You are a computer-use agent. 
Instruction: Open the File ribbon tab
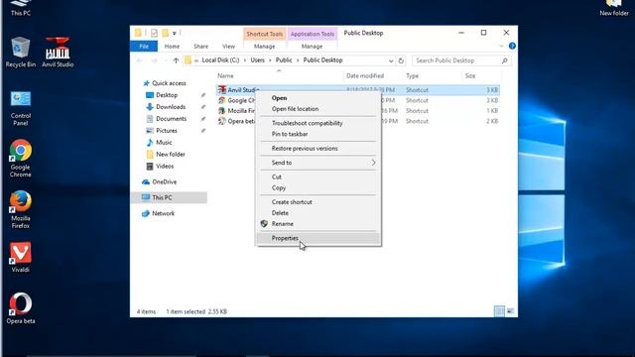click(x=144, y=47)
